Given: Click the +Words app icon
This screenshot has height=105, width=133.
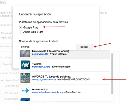Looking at the screenshot, I should (x=25, y=65).
